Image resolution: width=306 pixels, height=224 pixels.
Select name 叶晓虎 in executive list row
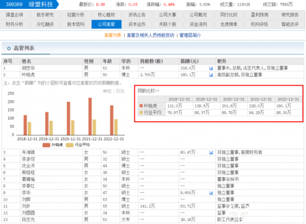28,74
